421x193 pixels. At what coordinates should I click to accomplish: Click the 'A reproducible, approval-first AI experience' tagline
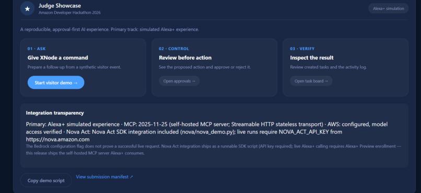(110, 30)
